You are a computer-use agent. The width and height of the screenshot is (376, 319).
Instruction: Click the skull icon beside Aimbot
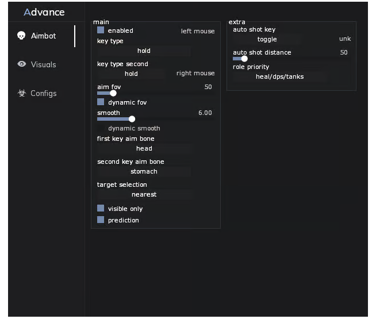point(21,36)
